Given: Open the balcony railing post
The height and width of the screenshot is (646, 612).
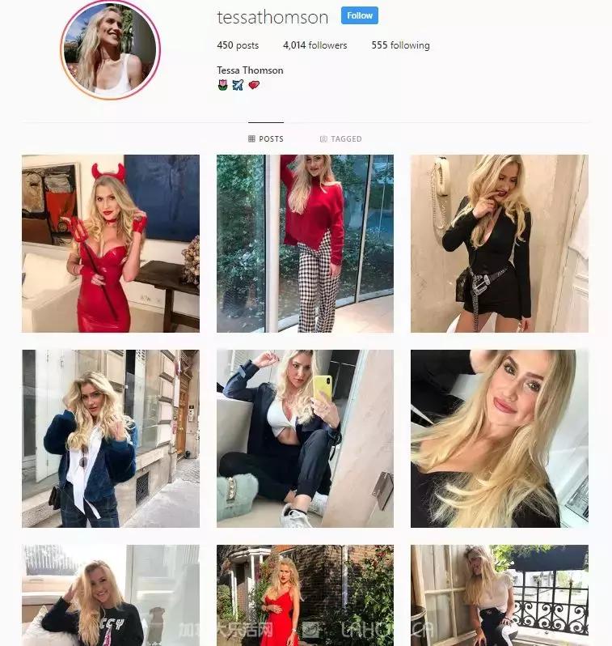Looking at the screenshot, I should point(500,595).
